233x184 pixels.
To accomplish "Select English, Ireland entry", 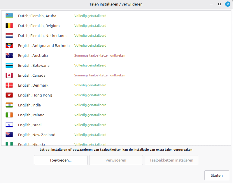I will point(116,115).
